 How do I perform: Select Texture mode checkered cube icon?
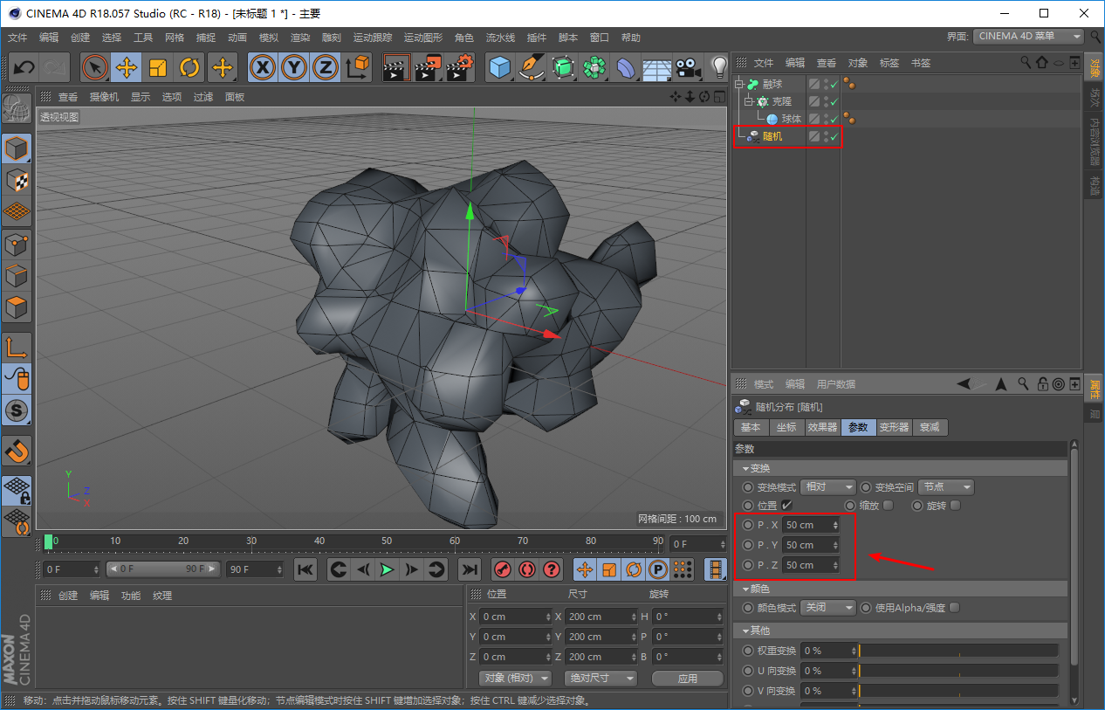coord(17,181)
